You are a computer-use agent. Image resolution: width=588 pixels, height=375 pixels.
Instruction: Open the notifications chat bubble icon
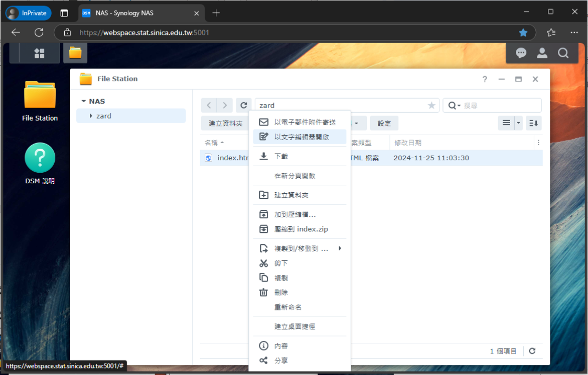521,53
